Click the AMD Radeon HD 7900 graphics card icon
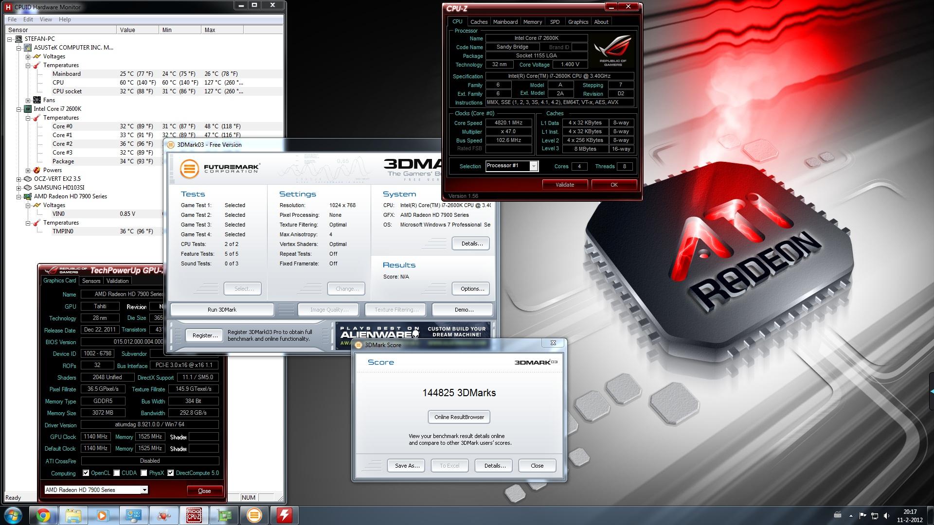The height and width of the screenshot is (525, 934). (28, 196)
